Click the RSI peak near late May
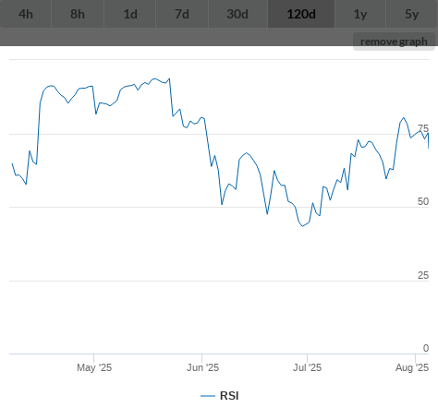Image resolution: width=438 pixels, height=420 pixels. click(169, 78)
